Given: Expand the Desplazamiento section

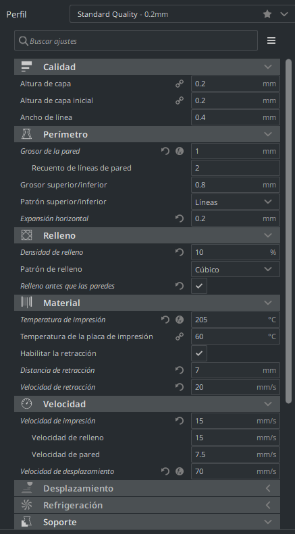Looking at the screenshot, I should (147, 488).
